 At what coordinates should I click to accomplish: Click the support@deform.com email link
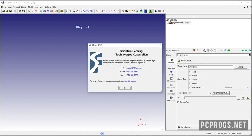pyautogui.click(x=134, y=68)
